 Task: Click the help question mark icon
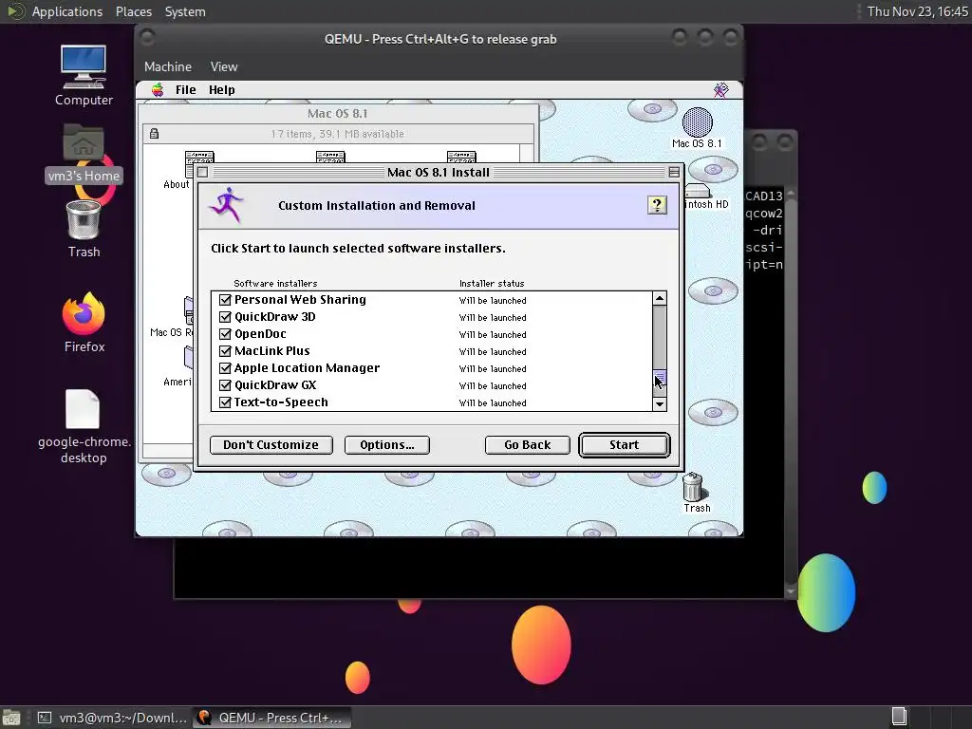(657, 205)
